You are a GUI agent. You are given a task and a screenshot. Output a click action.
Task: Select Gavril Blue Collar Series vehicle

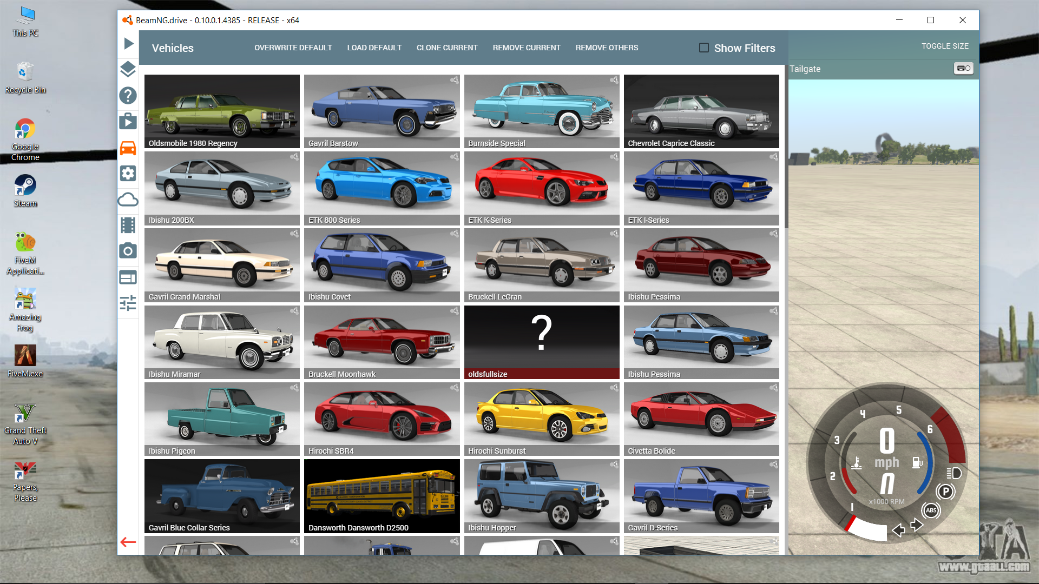coord(222,496)
